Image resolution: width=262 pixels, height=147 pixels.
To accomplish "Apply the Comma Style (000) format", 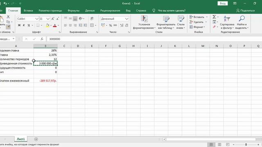I will pyautogui.click(x=115, y=25).
